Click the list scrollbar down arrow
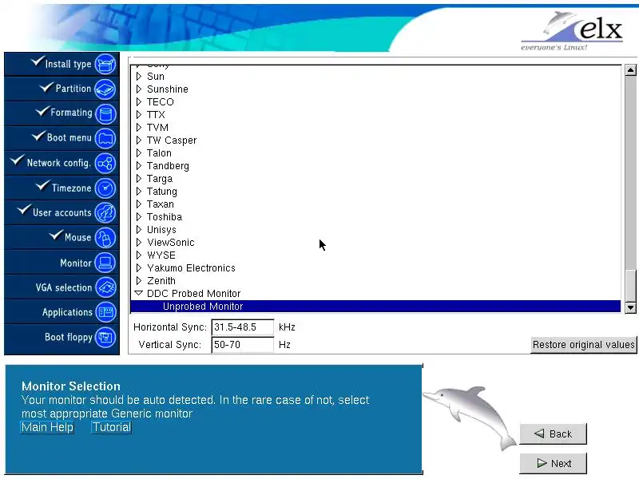Screen dimensions: 639x479 (x=630, y=307)
